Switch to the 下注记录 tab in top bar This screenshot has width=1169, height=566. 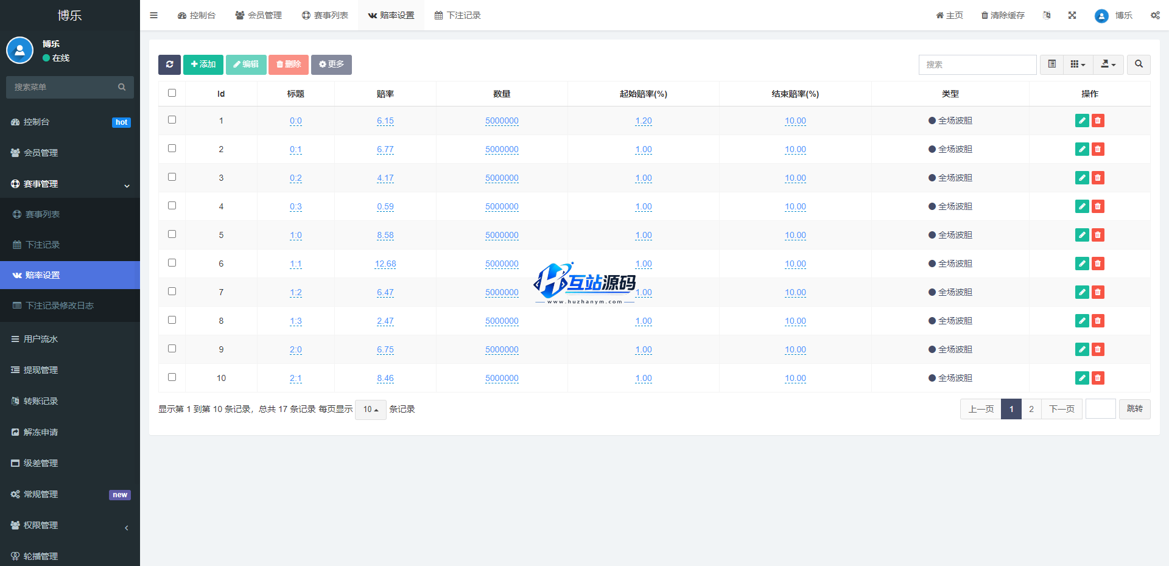click(458, 15)
